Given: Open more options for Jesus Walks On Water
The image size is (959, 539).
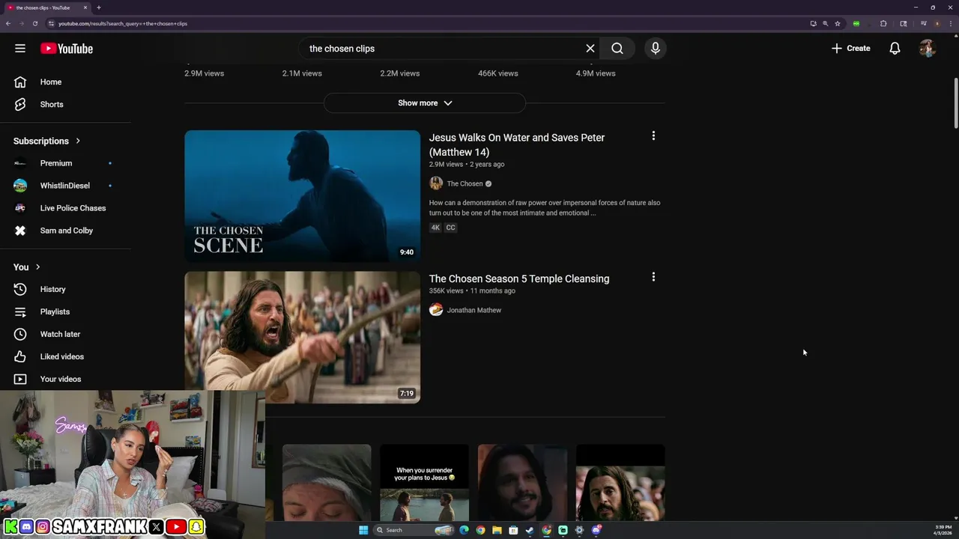Looking at the screenshot, I should [653, 136].
